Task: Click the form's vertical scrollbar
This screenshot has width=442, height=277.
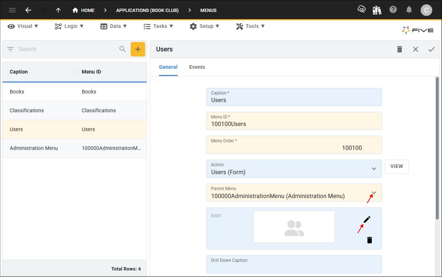Action: click(437, 148)
